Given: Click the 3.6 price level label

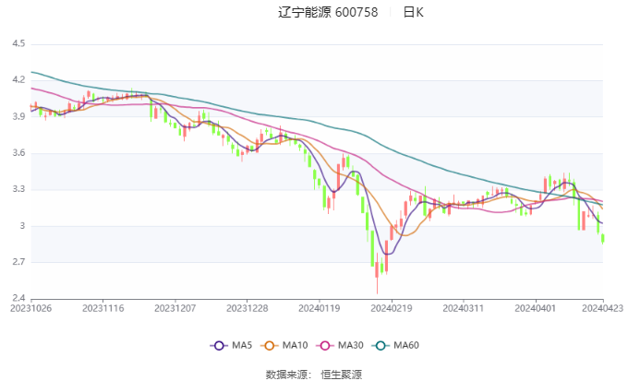Looking at the screenshot, I should pyautogui.click(x=18, y=153).
